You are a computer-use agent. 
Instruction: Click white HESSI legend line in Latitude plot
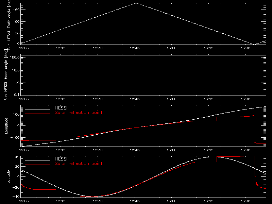[x=38, y=160]
